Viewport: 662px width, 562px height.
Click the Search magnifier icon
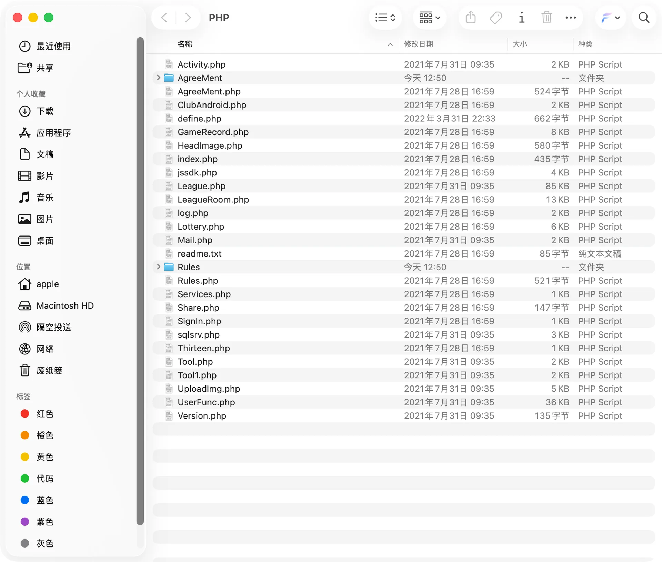644,18
